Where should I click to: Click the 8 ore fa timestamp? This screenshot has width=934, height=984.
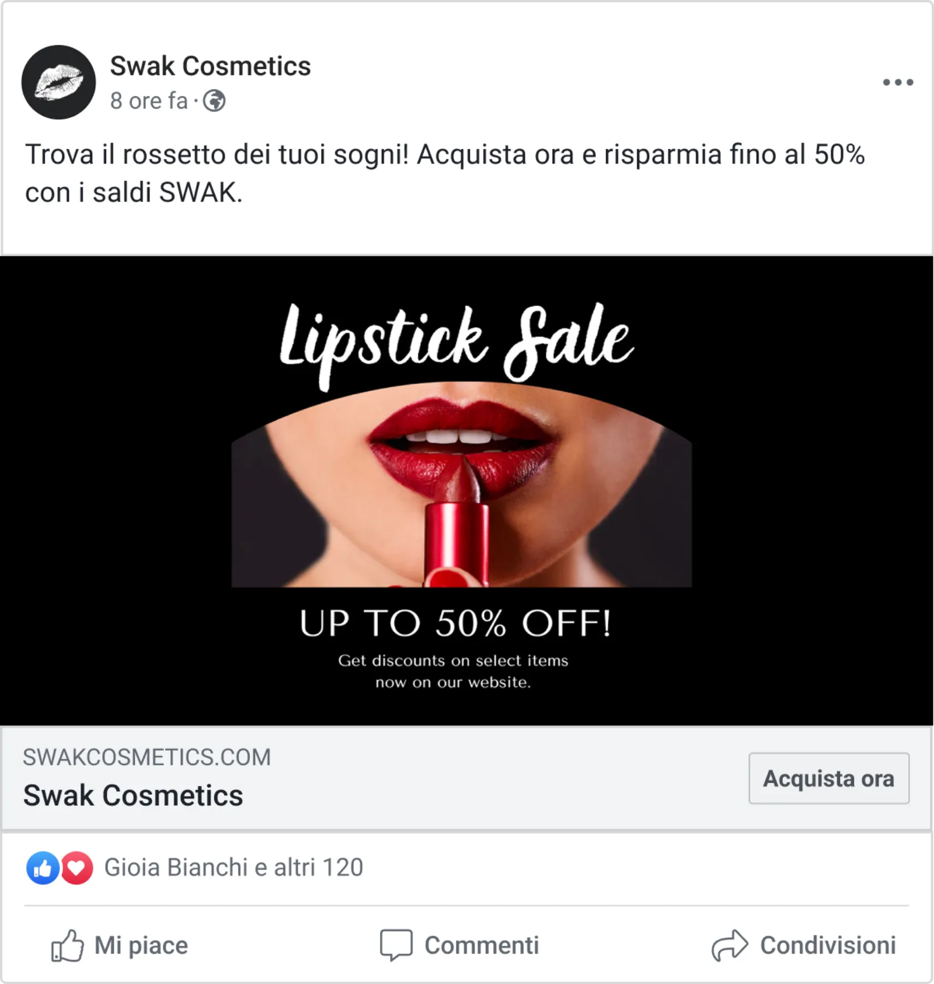[x=149, y=101]
